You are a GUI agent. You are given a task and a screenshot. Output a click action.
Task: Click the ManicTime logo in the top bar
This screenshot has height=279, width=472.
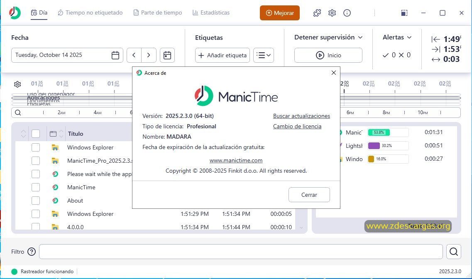15,12
